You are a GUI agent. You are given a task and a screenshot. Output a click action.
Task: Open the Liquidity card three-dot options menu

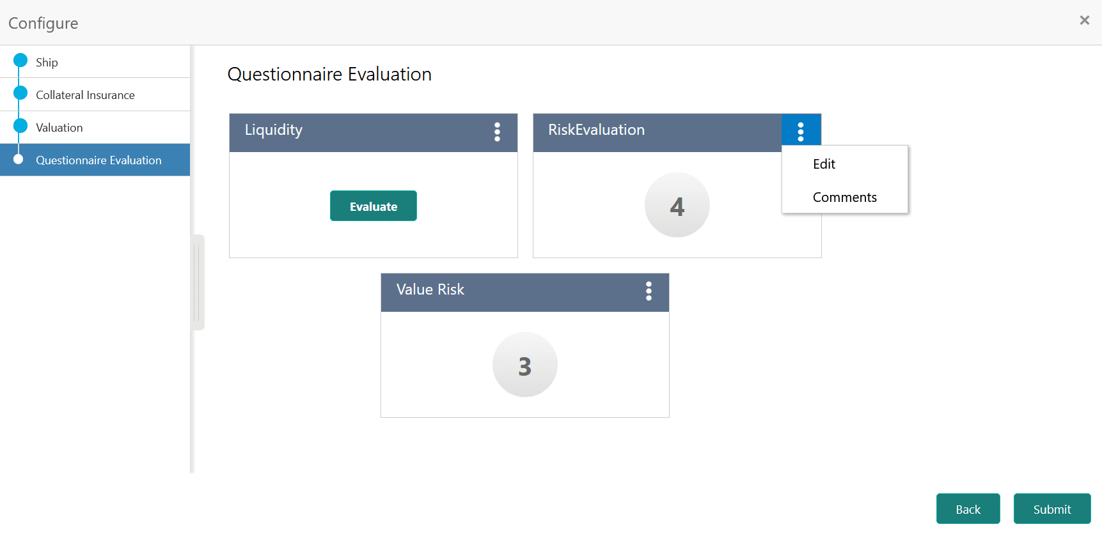[498, 132]
